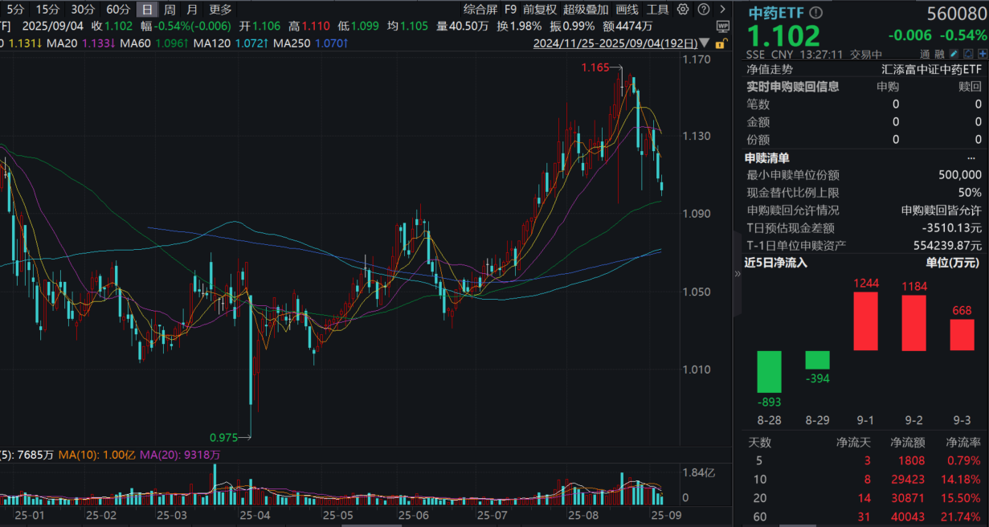Open the price alert bell icon
This screenshot has width=989, height=527.
(x=968, y=54)
